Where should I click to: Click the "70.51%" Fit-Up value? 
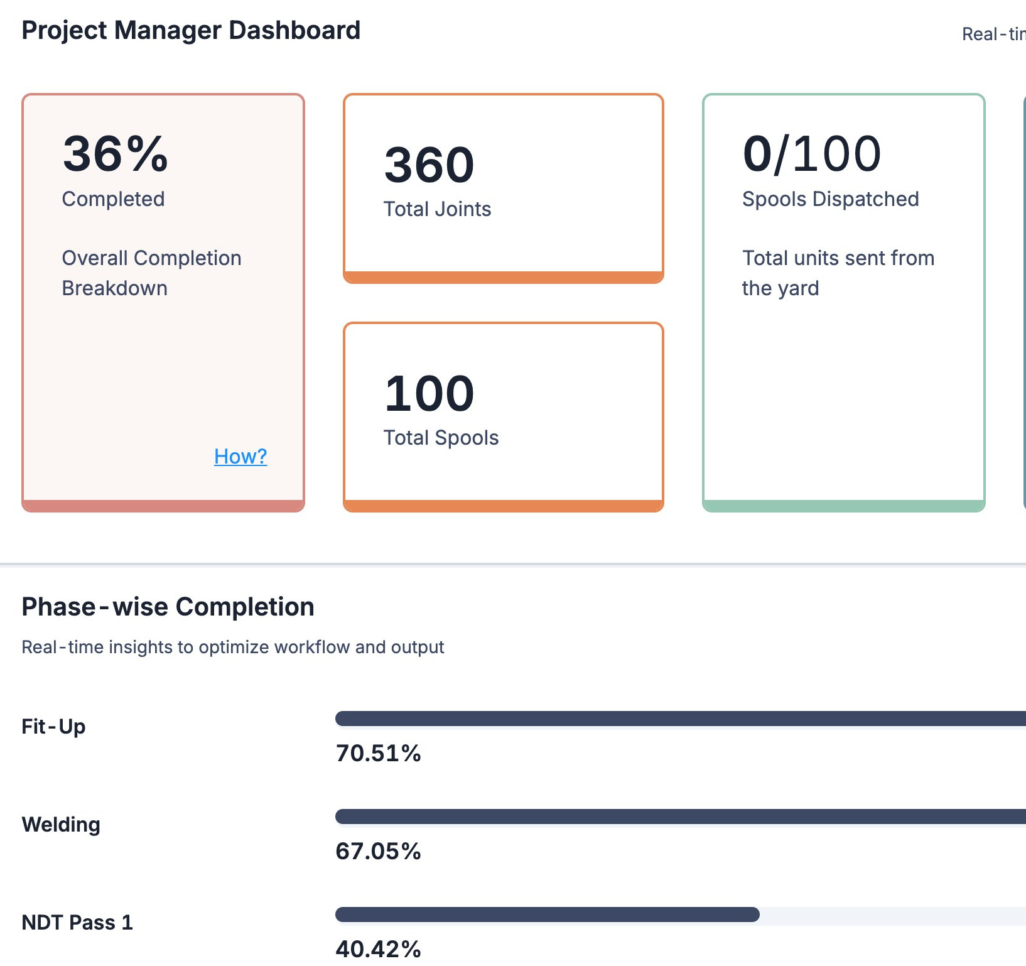tap(378, 753)
